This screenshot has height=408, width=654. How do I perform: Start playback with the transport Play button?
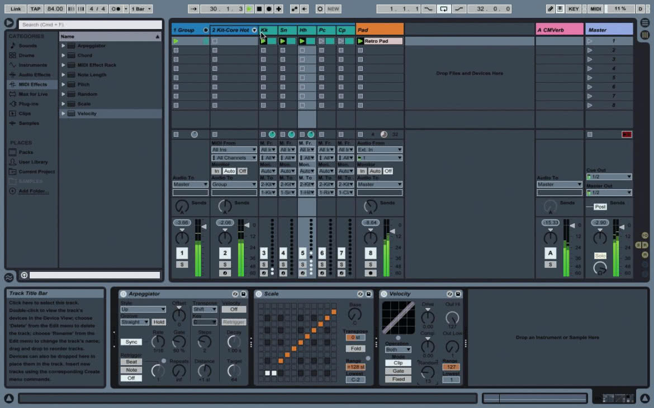tap(249, 9)
